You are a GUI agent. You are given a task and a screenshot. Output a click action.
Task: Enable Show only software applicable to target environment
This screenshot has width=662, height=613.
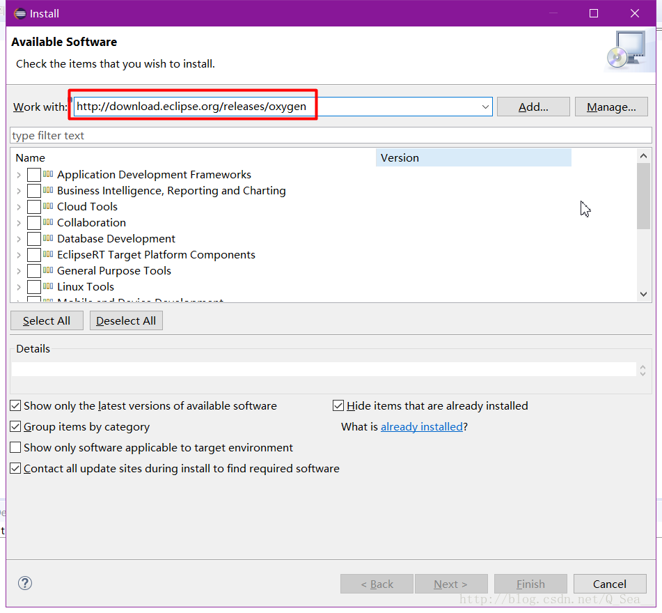point(15,447)
